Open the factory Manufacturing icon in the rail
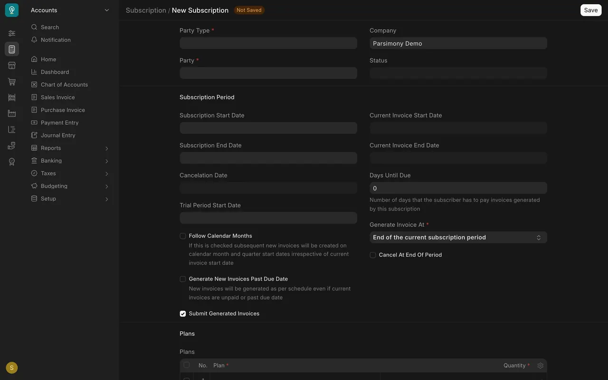Viewport: 608px width, 380px height. [x=12, y=114]
